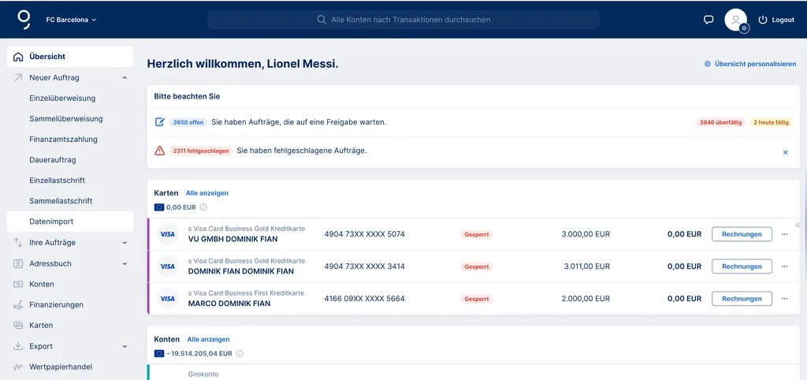Open Übersicht personalisieren link
The height and width of the screenshot is (380, 807).
pos(755,65)
